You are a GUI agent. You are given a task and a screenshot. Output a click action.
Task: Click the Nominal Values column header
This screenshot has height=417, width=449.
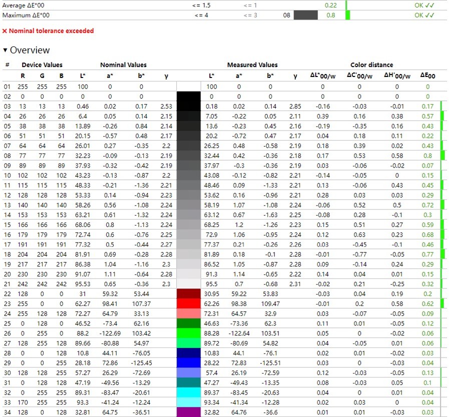click(124, 65)
